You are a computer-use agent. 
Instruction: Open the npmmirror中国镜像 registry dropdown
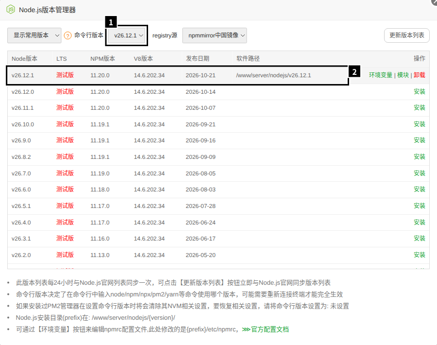coord(215,35)
